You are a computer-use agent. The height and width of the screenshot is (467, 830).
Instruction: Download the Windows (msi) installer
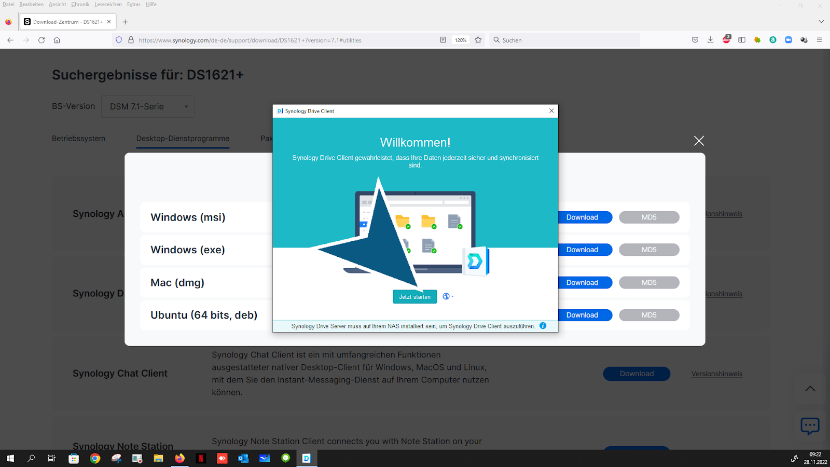(582, 217)
